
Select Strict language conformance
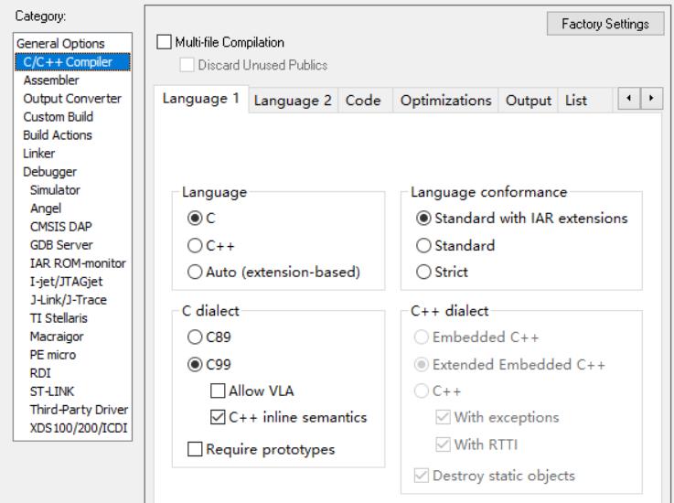pyautogui.click(x=423, y=272)
